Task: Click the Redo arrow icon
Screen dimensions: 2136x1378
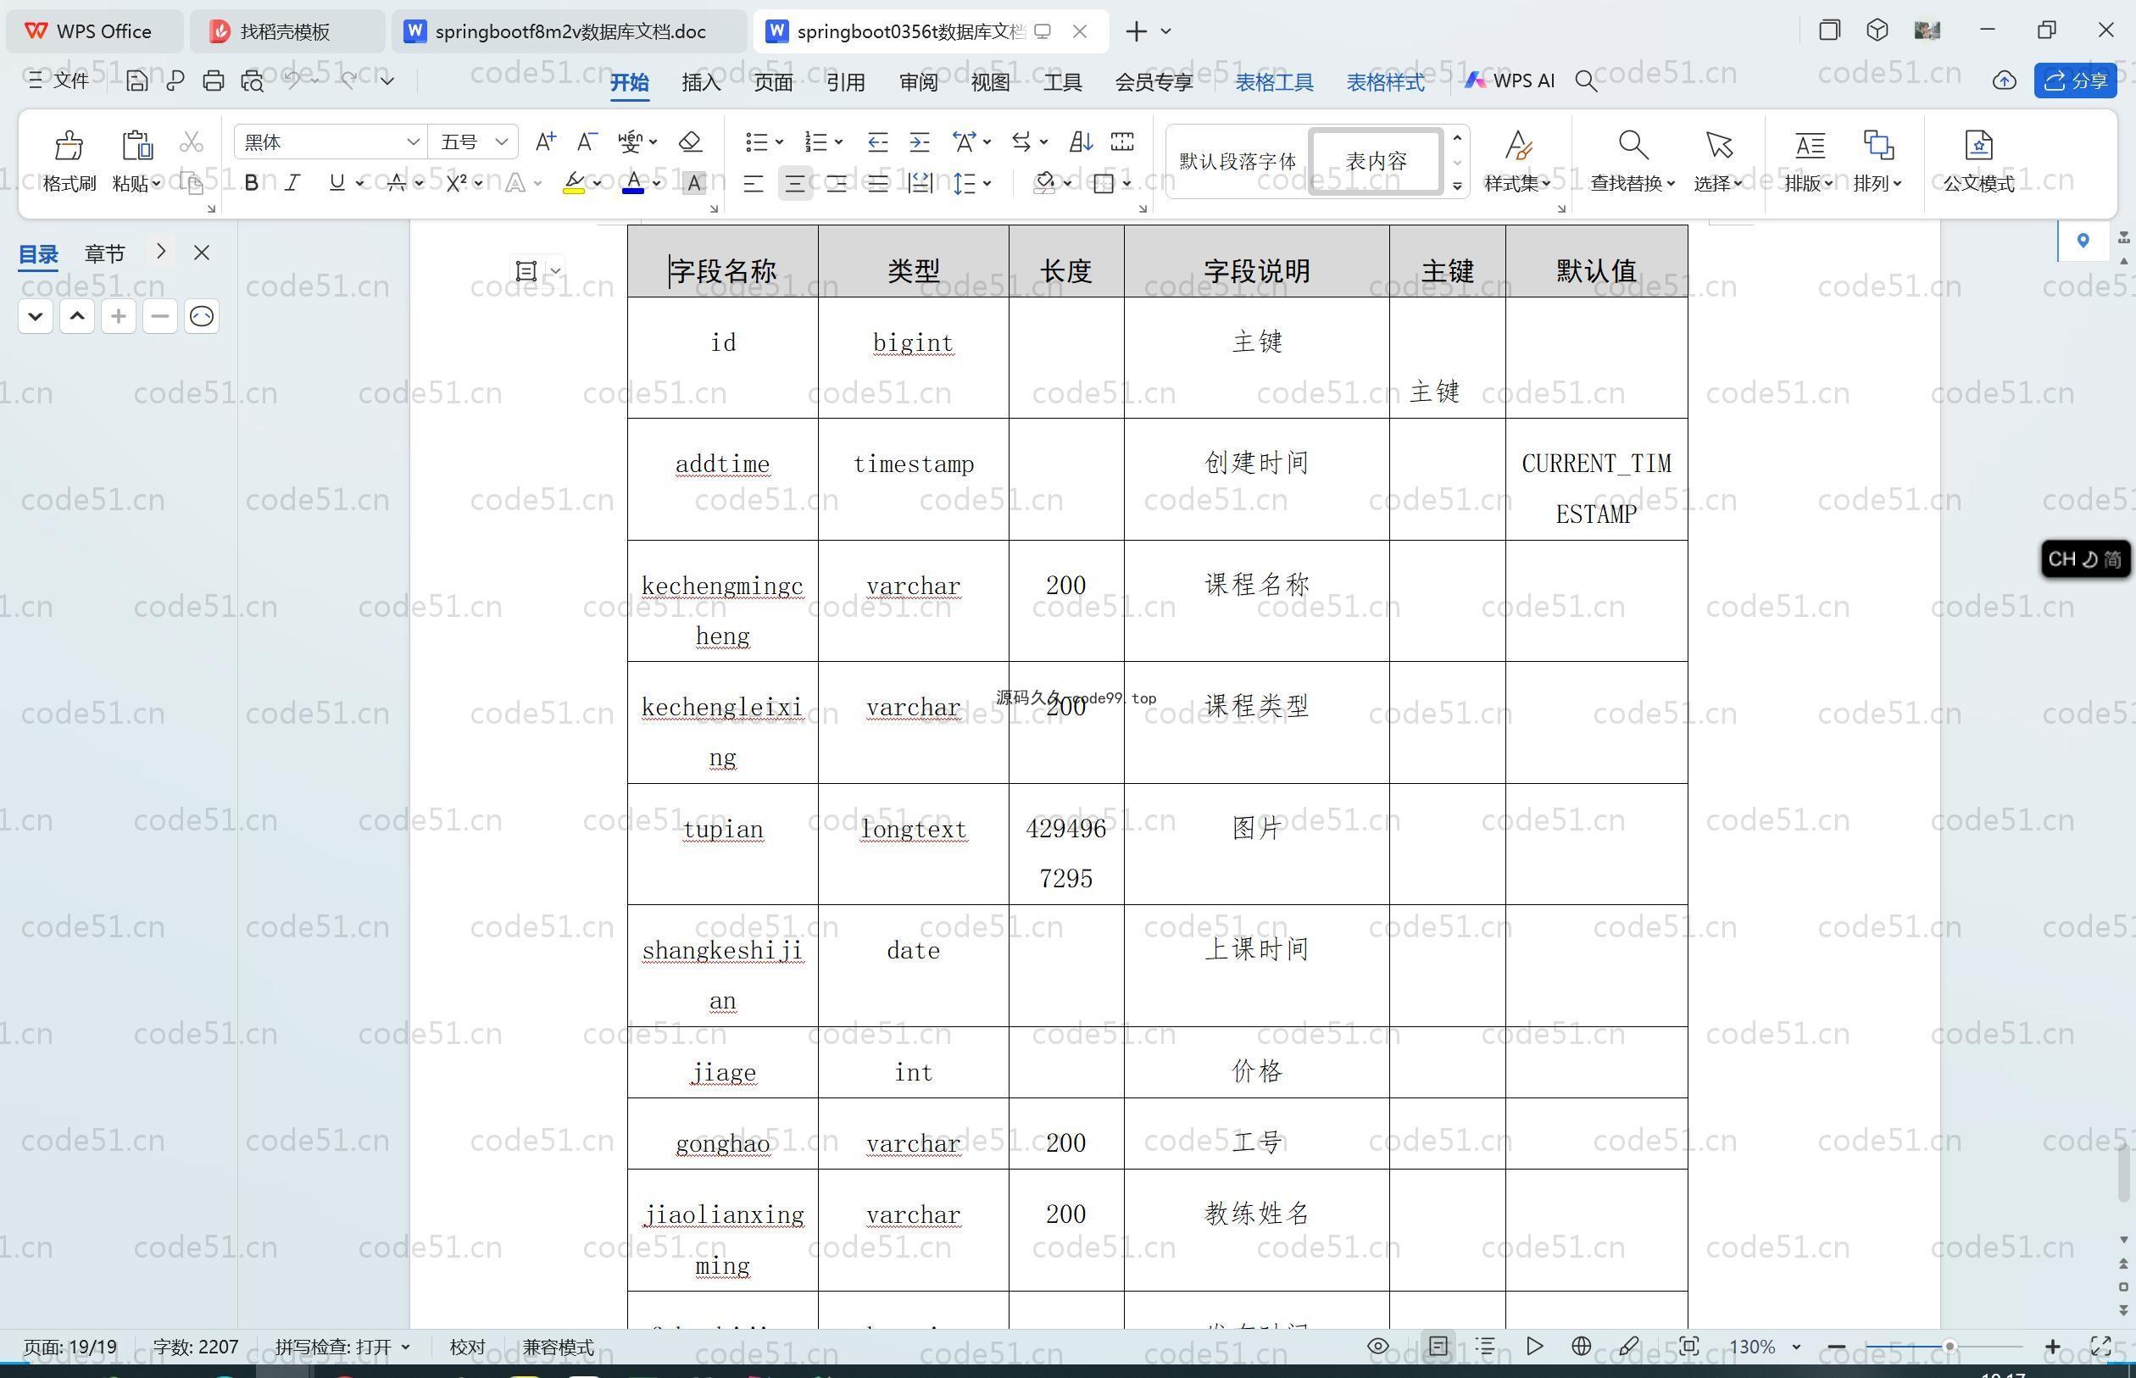Action: point(348,80)
